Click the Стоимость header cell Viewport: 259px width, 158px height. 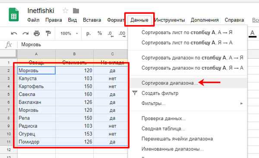tap(74, 63)
